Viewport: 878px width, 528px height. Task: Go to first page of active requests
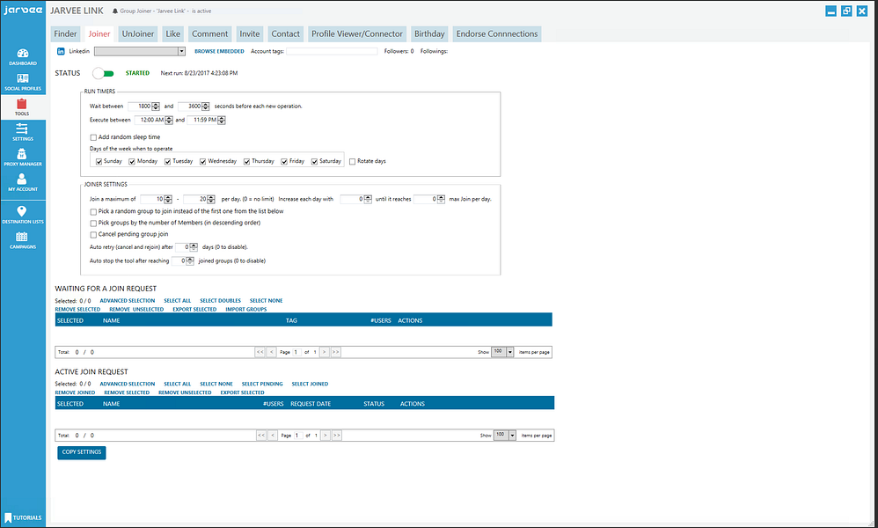pyautogui.click(x=261, y=435)
